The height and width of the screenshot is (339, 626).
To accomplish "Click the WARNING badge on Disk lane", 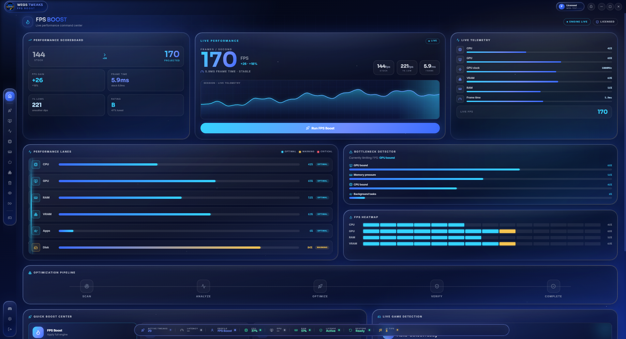I will point(322,247).
